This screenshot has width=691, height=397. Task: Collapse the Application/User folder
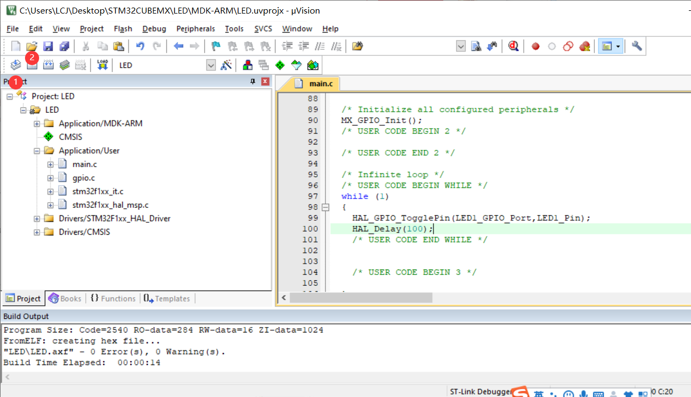point(37,151)
